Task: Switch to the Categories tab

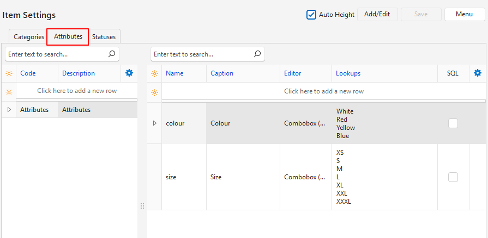Action: pos(29,37)
